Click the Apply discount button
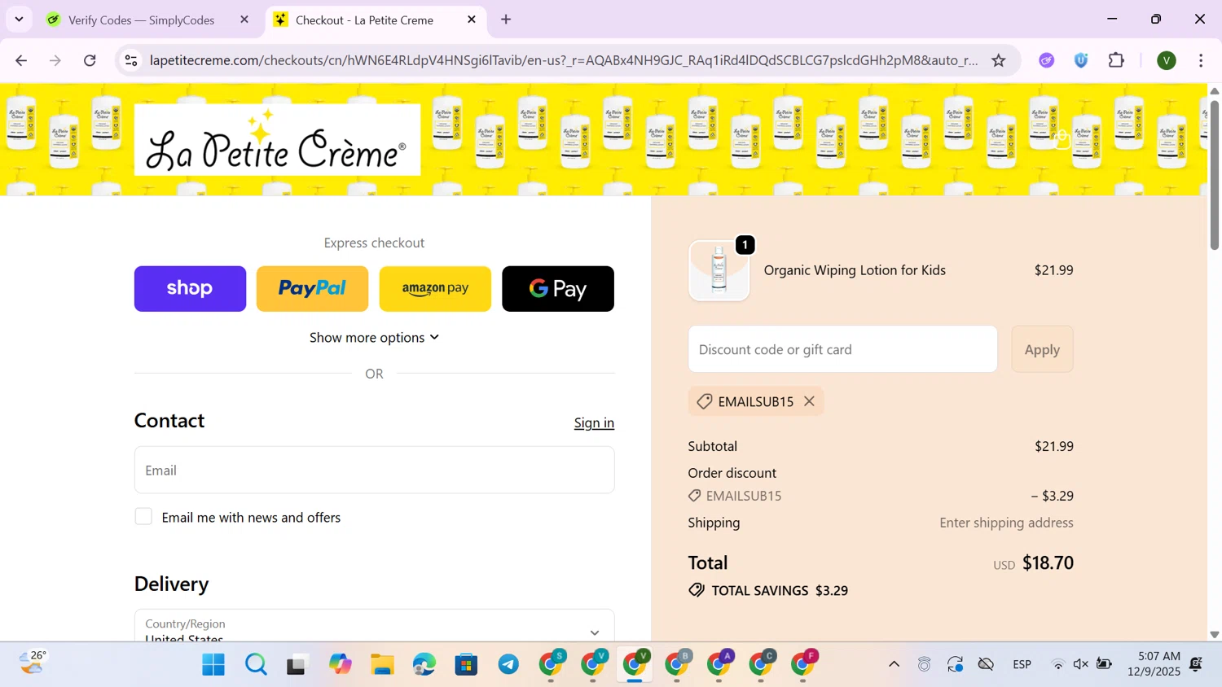Image resolution: width=1222 pixels, height=687 pixels. [1042, 349]
